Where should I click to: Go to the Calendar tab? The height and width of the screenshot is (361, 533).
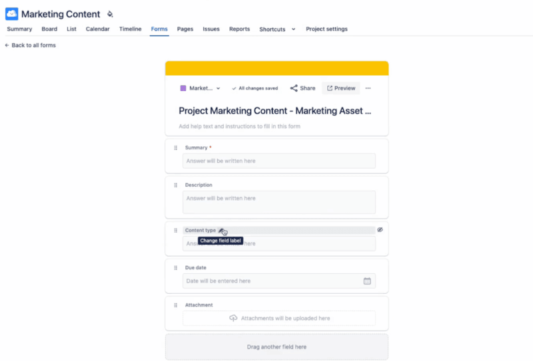coord(97,29)
